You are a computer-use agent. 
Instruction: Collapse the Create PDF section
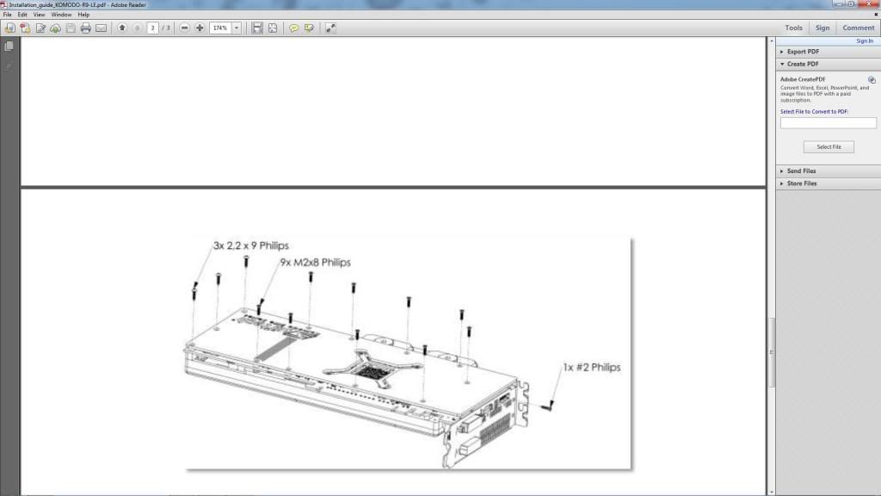[x=802, y=64]
